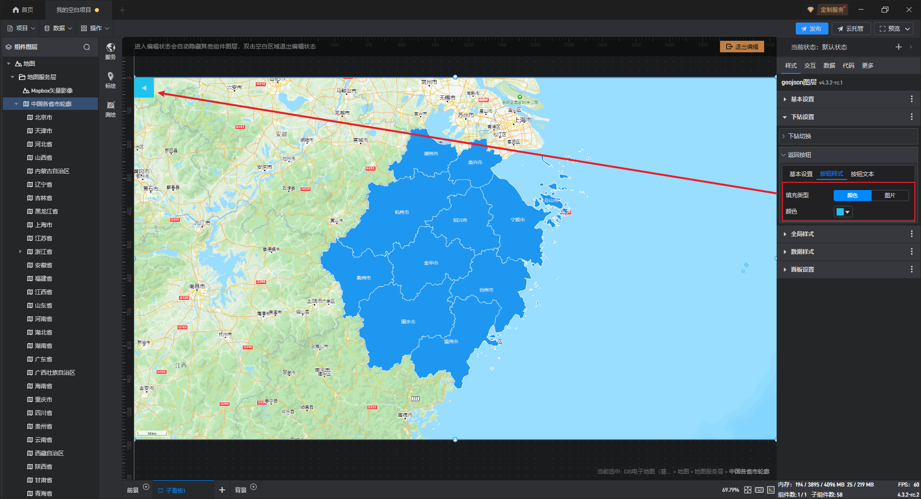This screenshot has width=921, height=499.
Task: Select the 上海市 layer item
Action: [43, 225]
